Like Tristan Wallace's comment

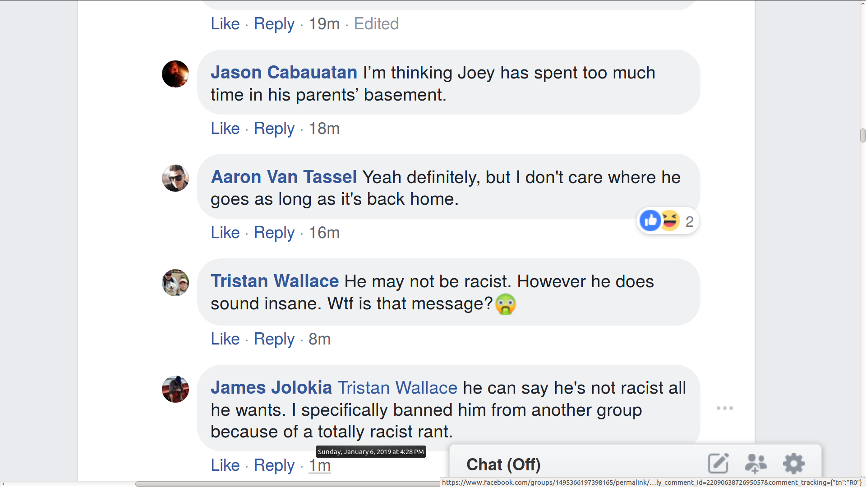pos(225,339)
